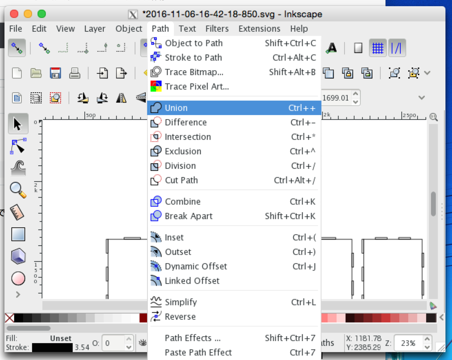
Task: Pick the black palette swatch
Action: point(19,318)
